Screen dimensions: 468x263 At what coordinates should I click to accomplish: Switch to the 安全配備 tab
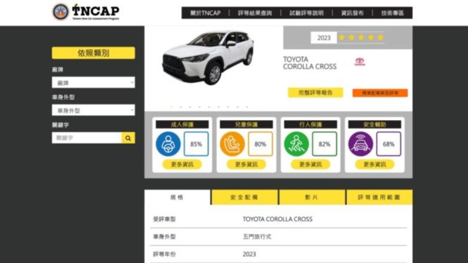[x=245, y=197]
